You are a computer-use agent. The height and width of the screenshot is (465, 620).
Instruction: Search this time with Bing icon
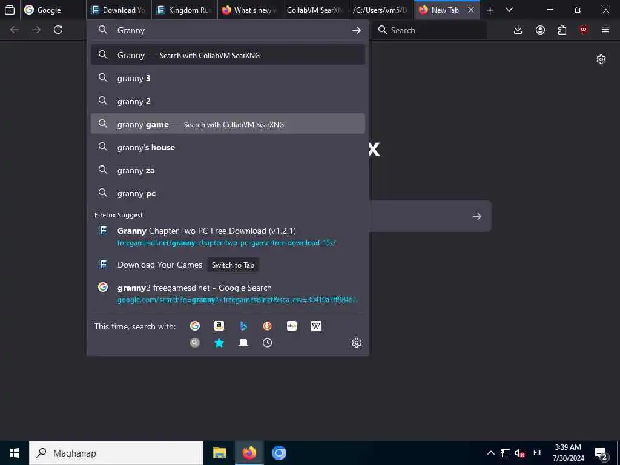pos(243,326)
